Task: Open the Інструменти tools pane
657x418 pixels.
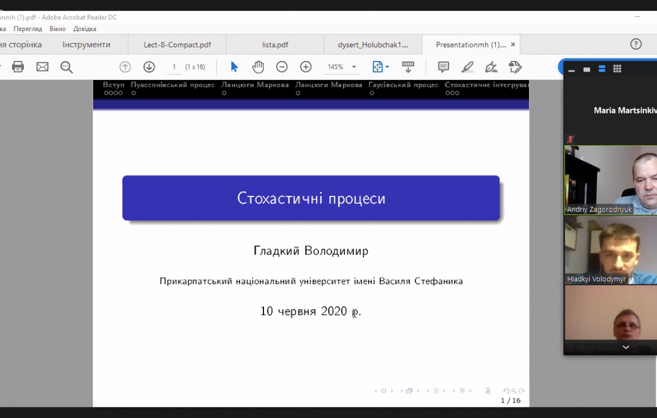Action: pyautogui.click(x=86, y=45)
